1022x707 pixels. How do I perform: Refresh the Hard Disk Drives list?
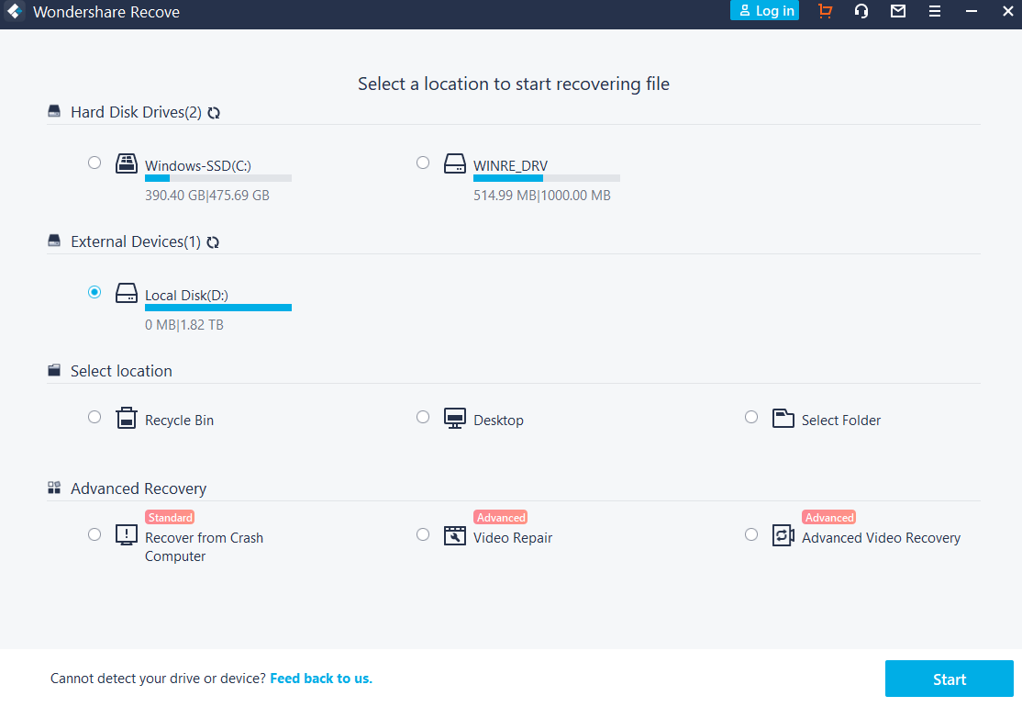click(214, 113)
